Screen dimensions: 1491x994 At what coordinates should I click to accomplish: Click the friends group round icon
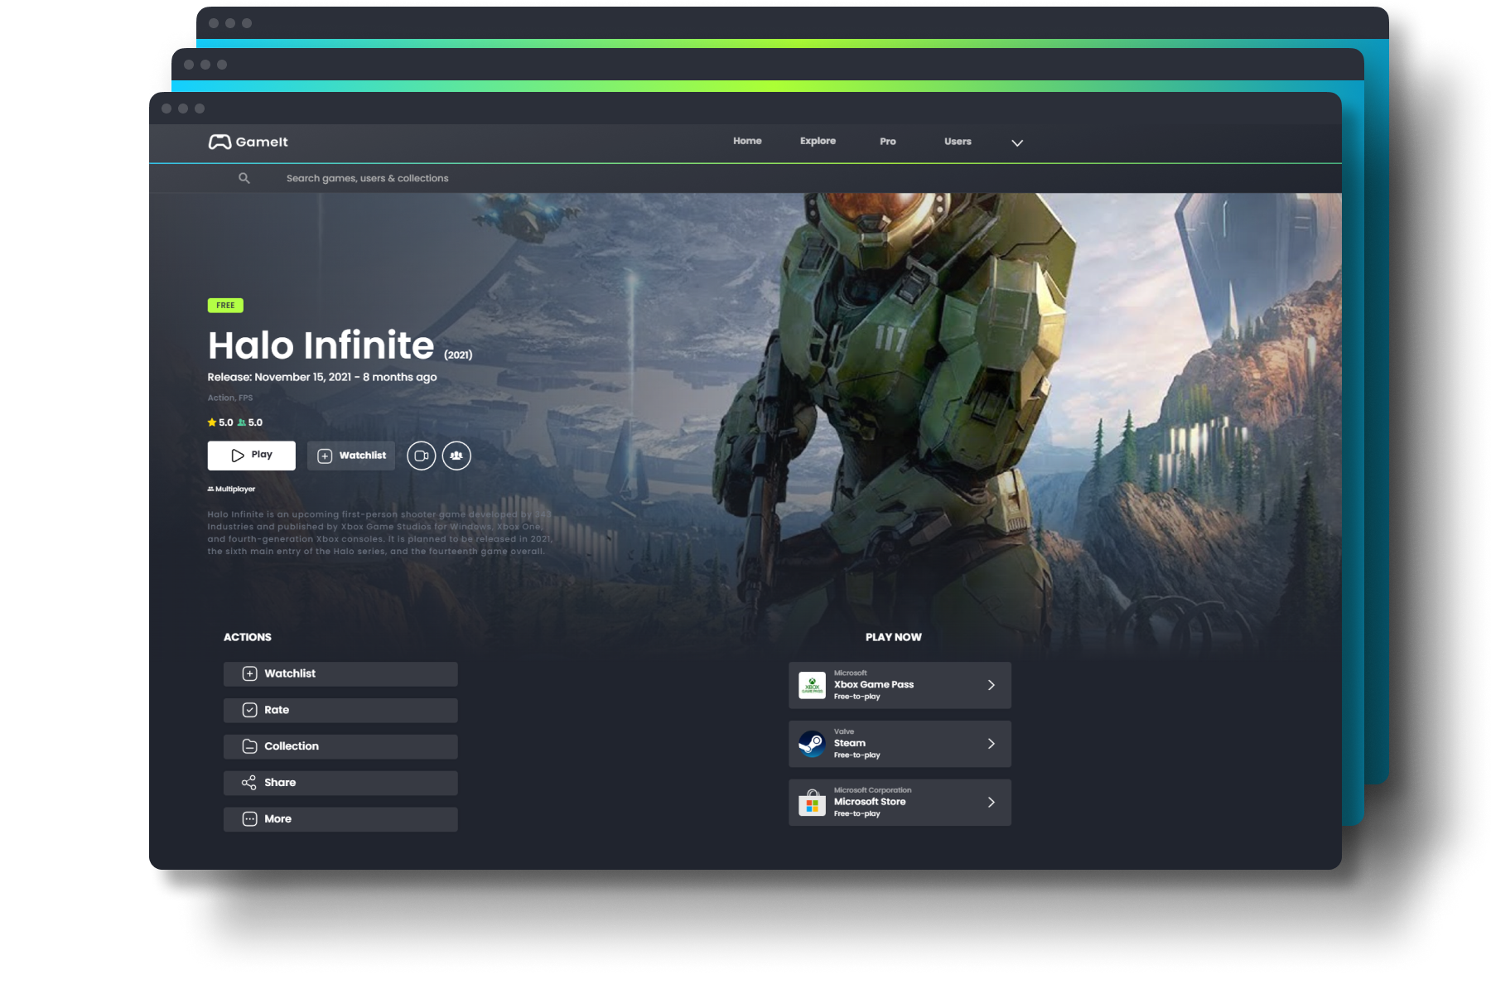[456, 456]
